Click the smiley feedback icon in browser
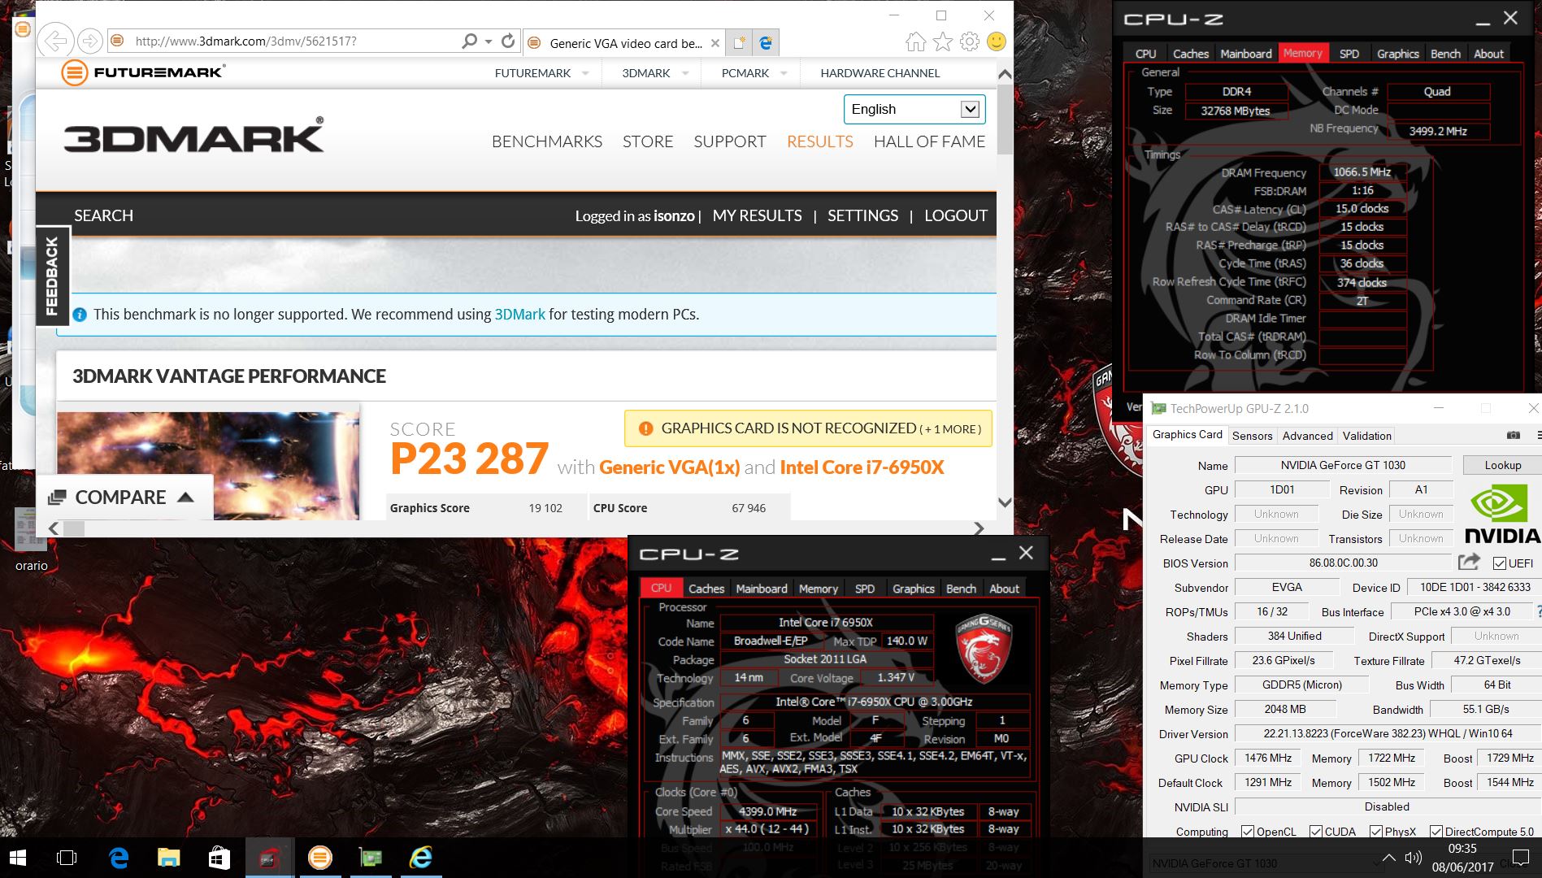Screen dimensions: 1542x878 pos(997,41)
